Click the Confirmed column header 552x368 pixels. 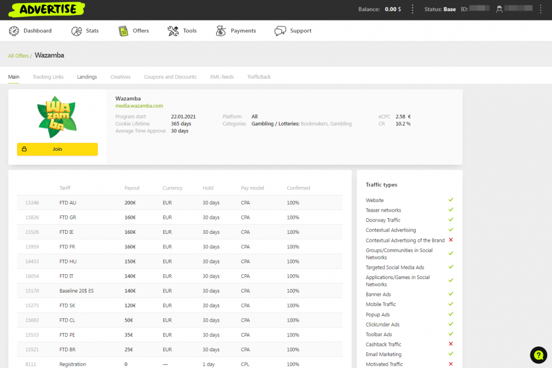(x=298, y=188)
